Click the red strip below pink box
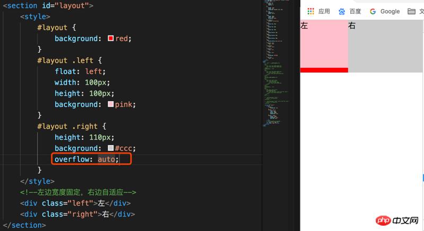The image size is (424, 231). point(324,70)
